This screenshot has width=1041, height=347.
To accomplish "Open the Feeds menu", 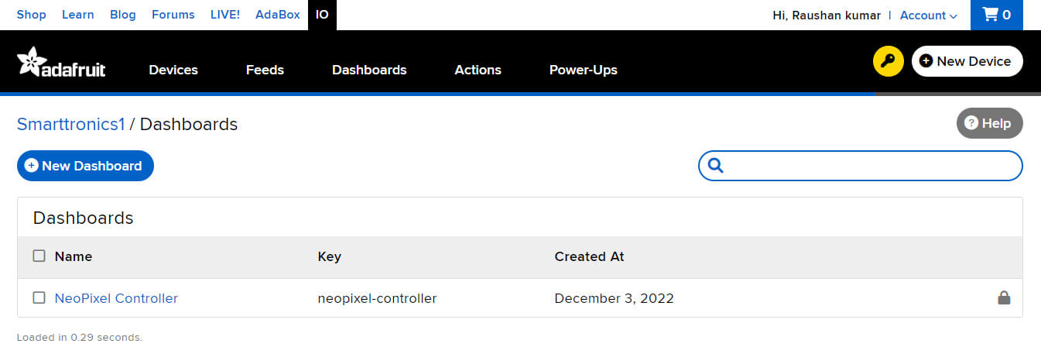I will coord(265,70).
